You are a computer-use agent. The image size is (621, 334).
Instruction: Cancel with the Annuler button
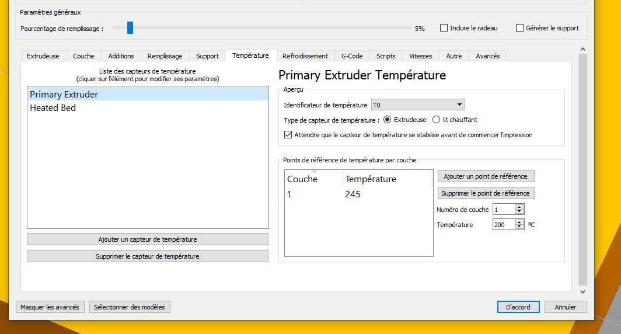566,307
